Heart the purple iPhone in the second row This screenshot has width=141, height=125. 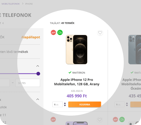pos(100,119)
